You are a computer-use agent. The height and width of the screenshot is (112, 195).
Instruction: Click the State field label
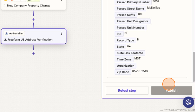click(120, 47)
